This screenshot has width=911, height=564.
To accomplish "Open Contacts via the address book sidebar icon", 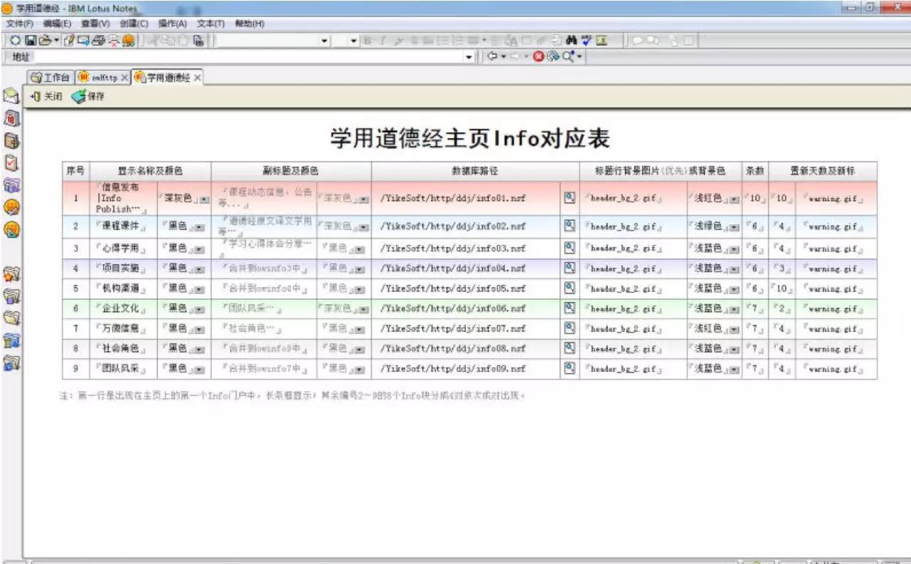I will point(10,140).
